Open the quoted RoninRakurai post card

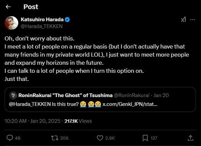click(x=100, y=99)
